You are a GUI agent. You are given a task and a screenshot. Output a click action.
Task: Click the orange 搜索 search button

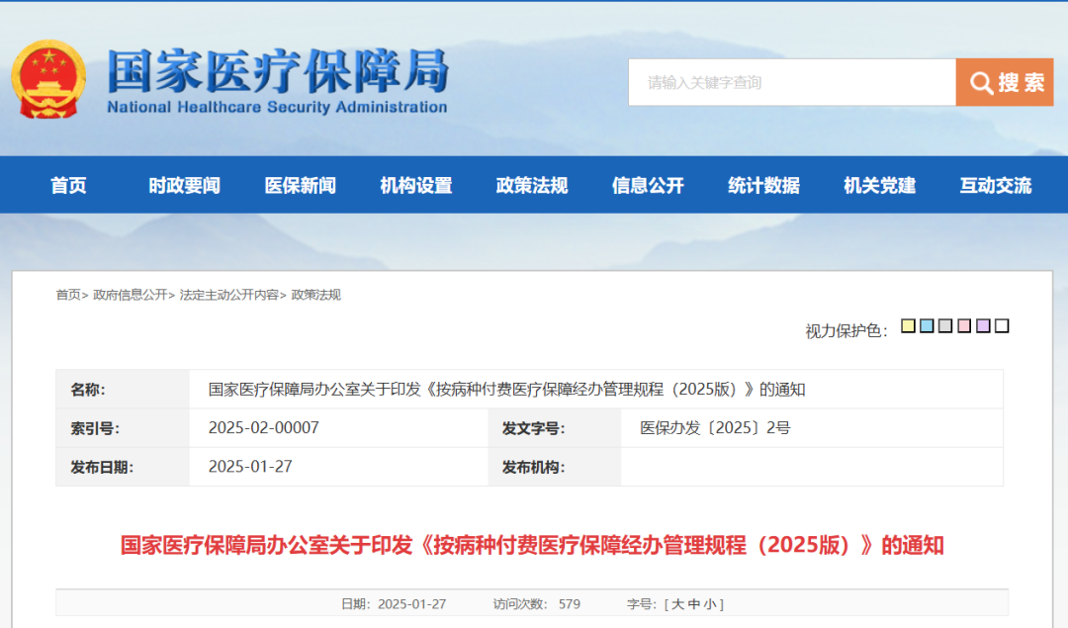(x=1005, y=82)
